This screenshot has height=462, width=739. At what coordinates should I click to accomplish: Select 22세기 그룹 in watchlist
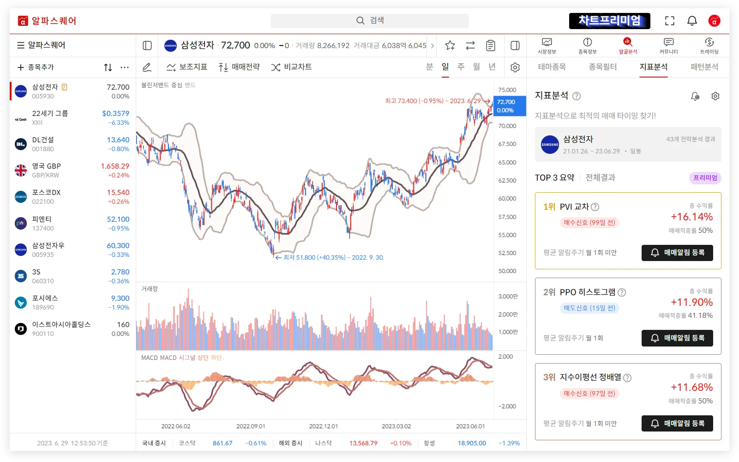(72, 118)
